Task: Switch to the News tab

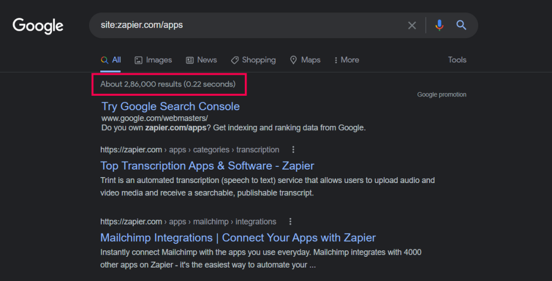Action: pos(202,60)
